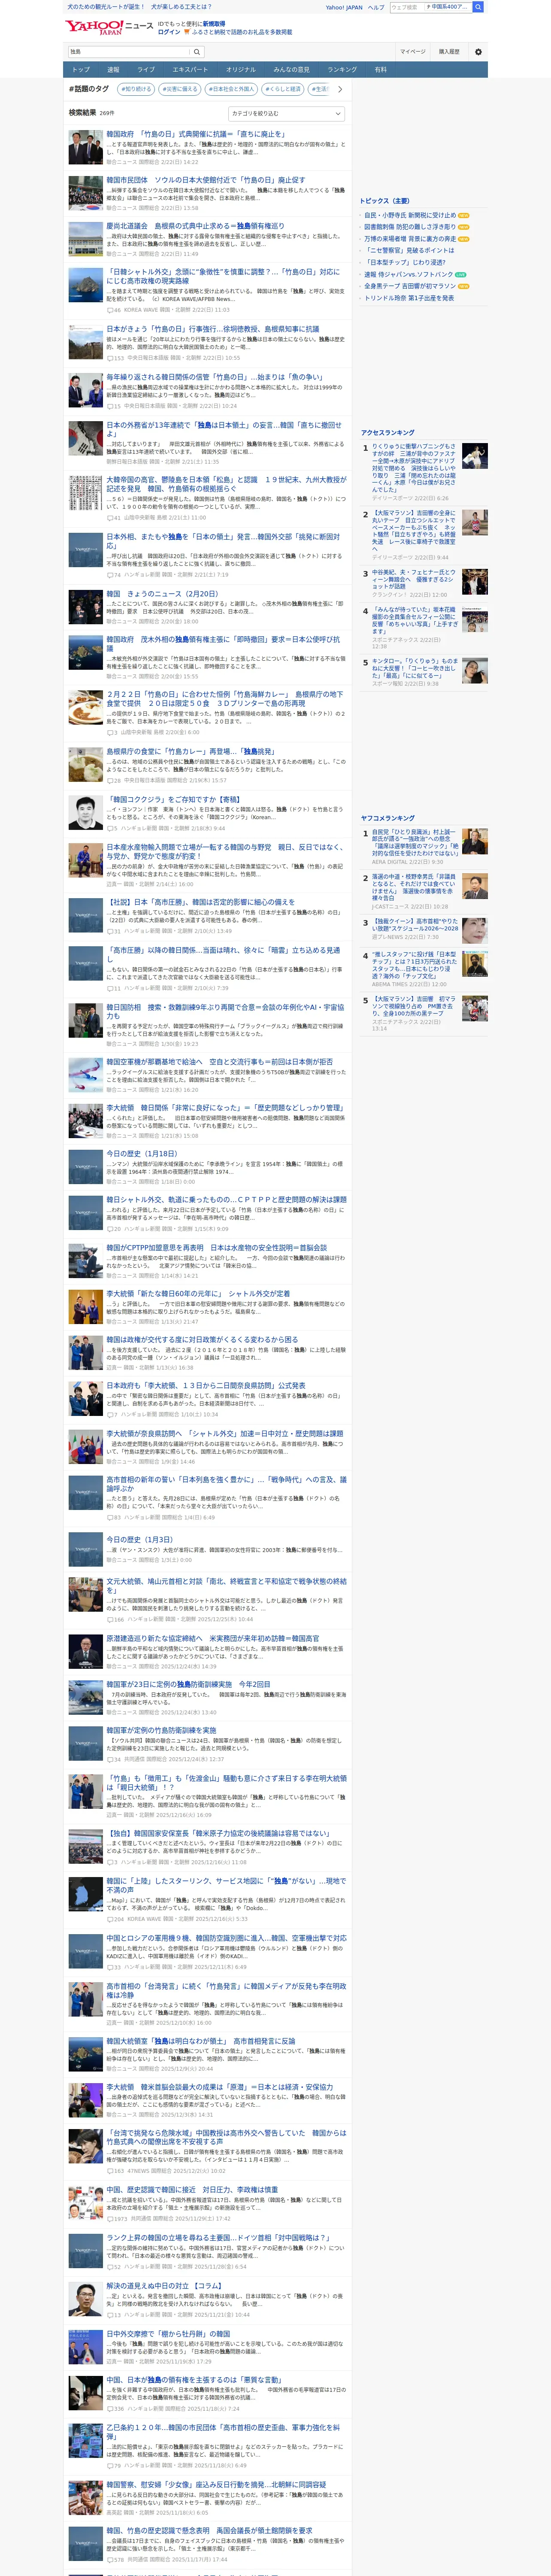Open the オリジナル tab
Image resolution: width=551 pixels, height=2576 pixels.
tap(241, 70)
